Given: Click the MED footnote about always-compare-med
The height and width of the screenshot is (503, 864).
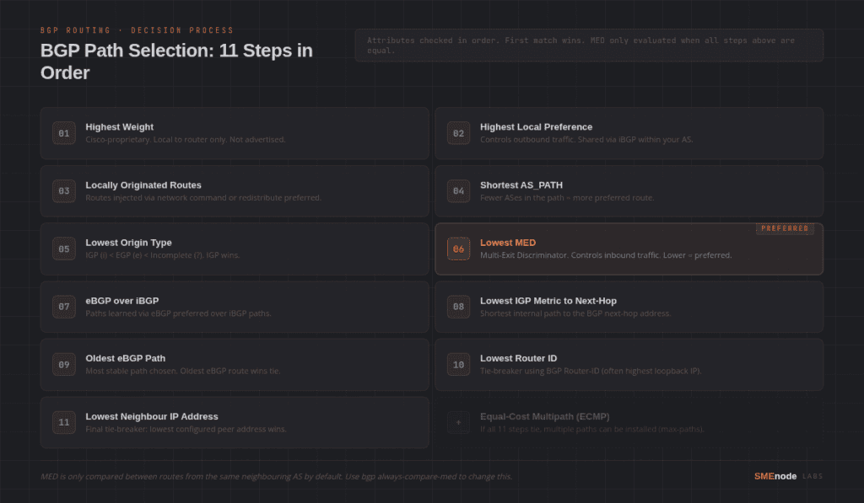Looking at the screenshot, I should [276, 477].
